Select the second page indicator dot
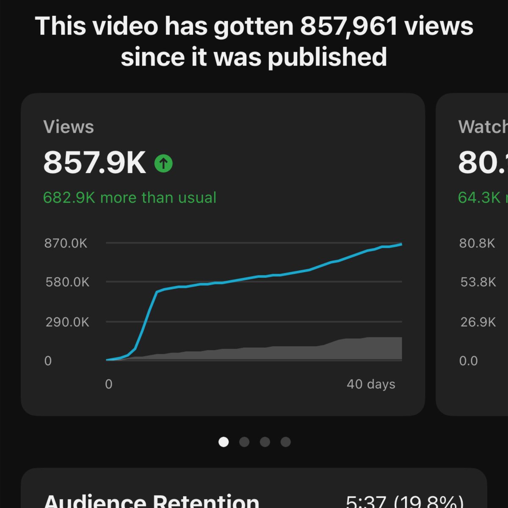Screen dimensions: 508x508 [x=244, y=442]
